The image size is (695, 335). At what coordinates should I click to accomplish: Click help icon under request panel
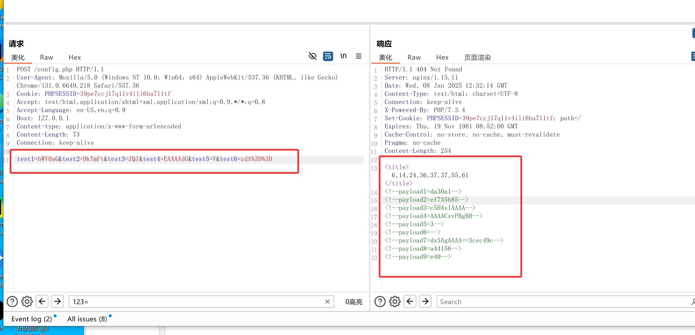pyautogui.click(x=12, y=302)
